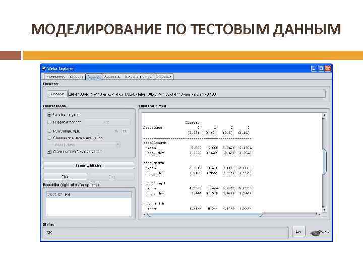The image size is (363, 272).
Task: Switch to the Classify tab
Action: [x=76, y=77]
